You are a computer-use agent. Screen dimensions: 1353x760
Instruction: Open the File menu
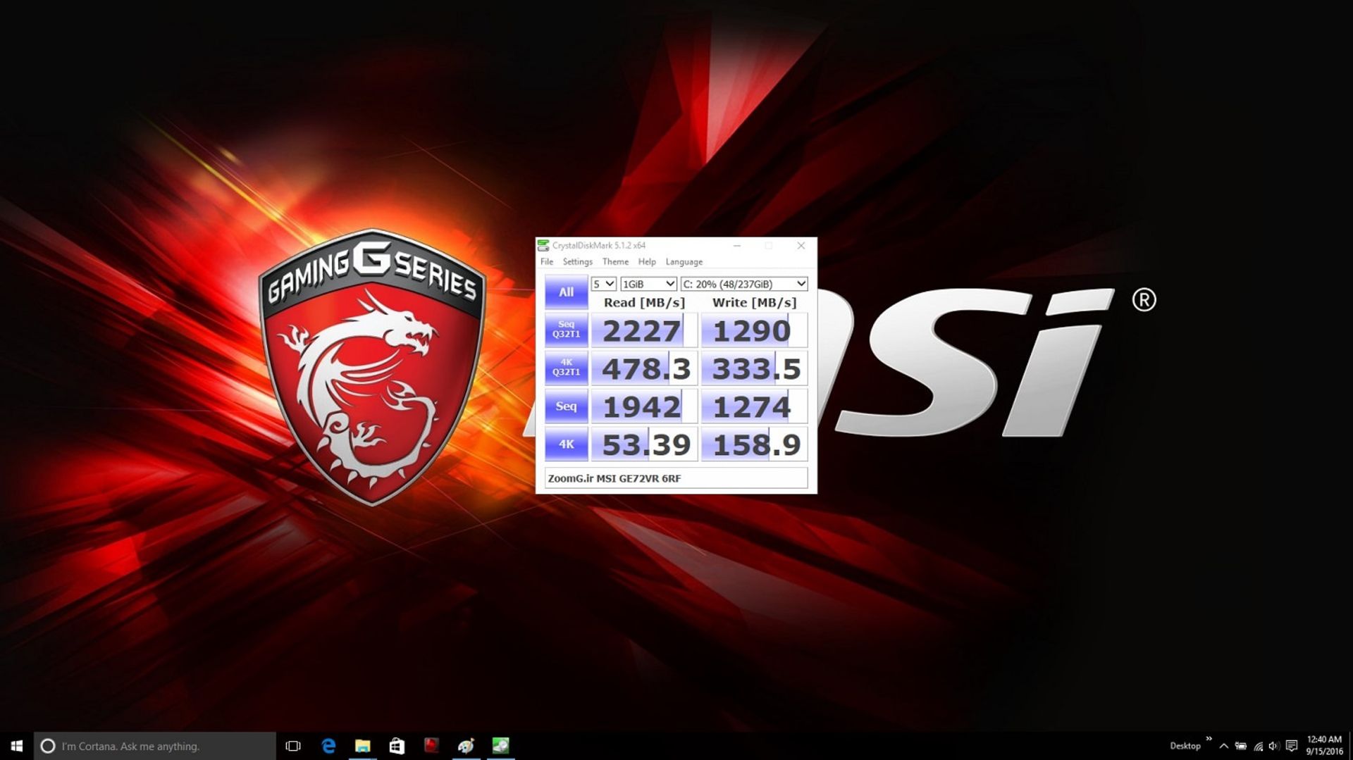coord(547,262)
